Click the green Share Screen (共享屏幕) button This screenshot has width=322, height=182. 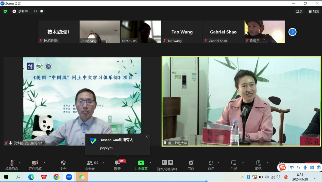pos(141,163)
